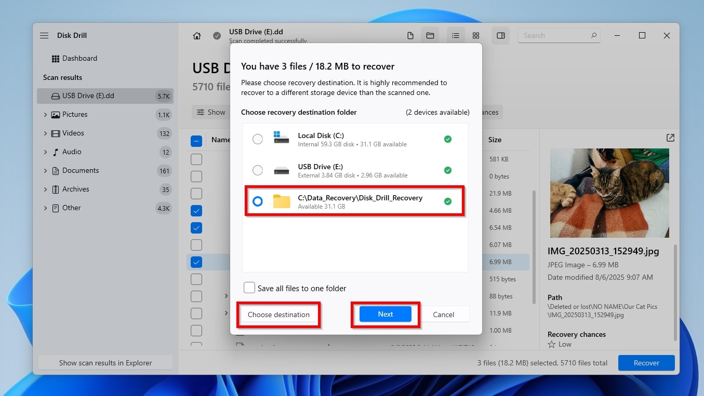The image size is (704, 396).
Task: Click the scan status checkmark icon
Action: pyautogui.click(x=217, y=36)
